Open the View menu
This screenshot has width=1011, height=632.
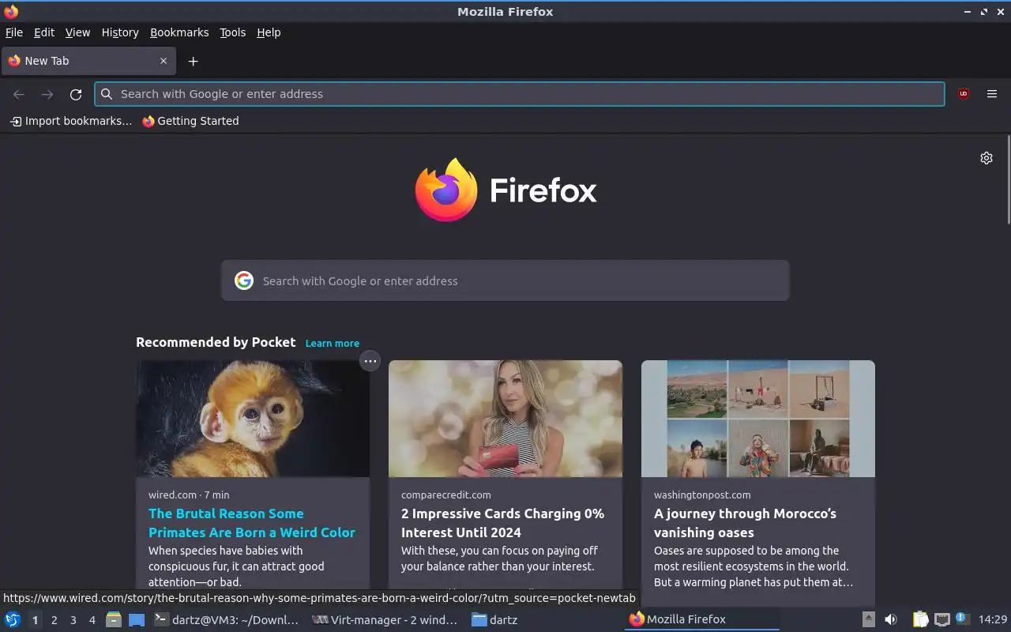pyautogui.click(x=77, y=32)
